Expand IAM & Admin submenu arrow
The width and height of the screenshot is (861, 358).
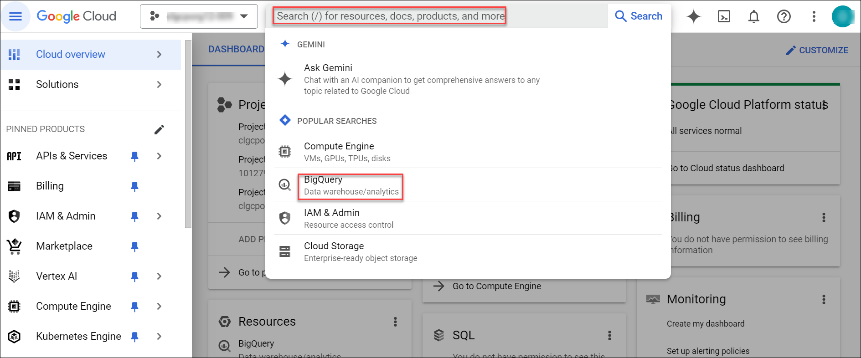point(159,216)
